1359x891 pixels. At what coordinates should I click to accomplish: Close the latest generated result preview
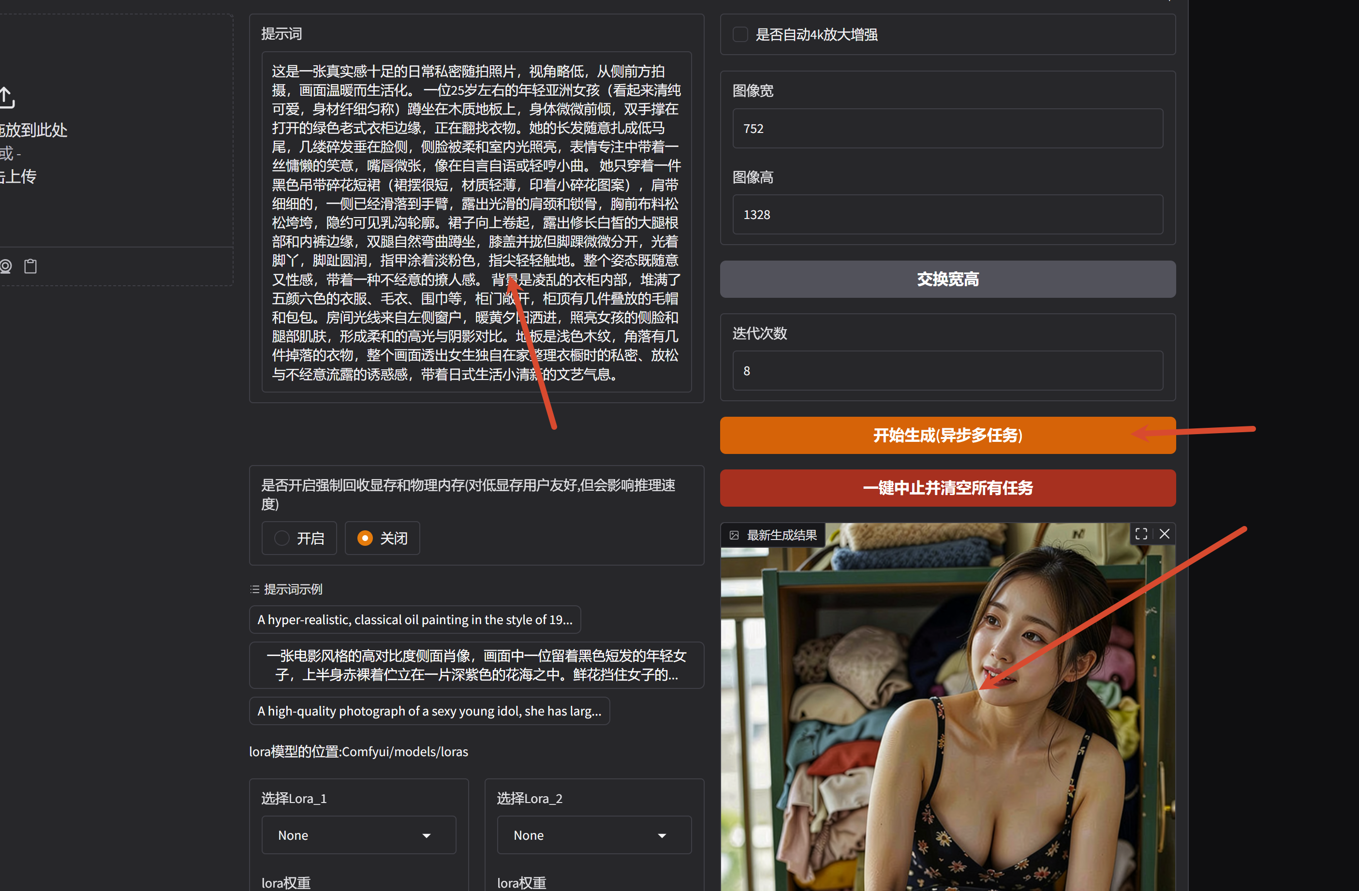click(x=1164, y=534)
